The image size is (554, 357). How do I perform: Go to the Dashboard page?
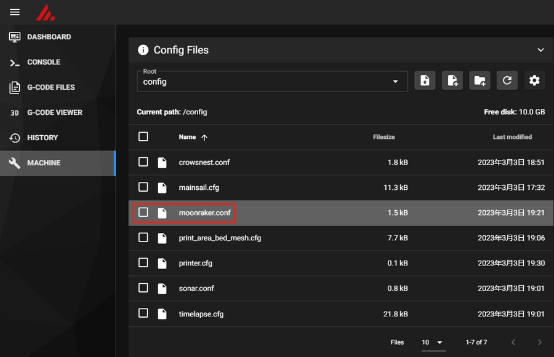(49, 37)
